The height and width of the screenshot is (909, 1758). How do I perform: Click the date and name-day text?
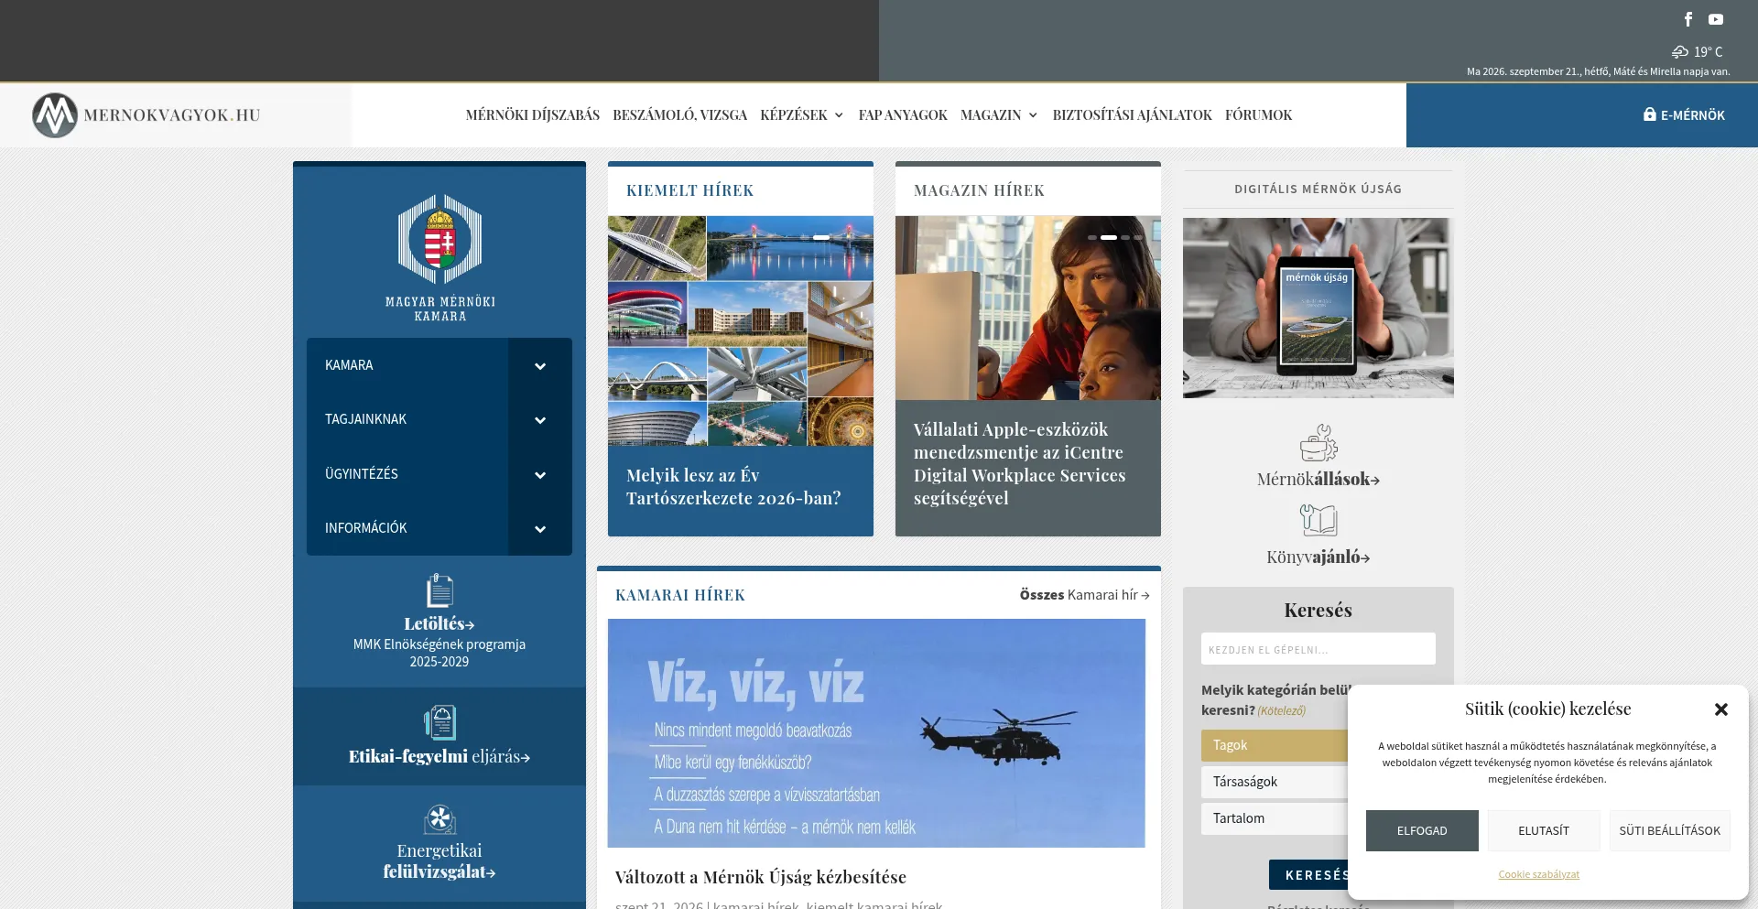(1599, 71)
